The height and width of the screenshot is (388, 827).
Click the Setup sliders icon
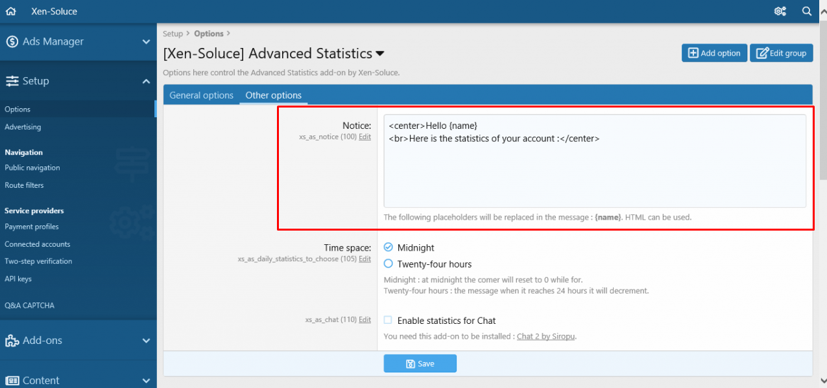pyautogui.click(x=12, y=81)
